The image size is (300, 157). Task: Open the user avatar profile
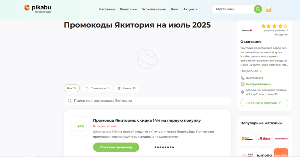[x=269, y=9]
